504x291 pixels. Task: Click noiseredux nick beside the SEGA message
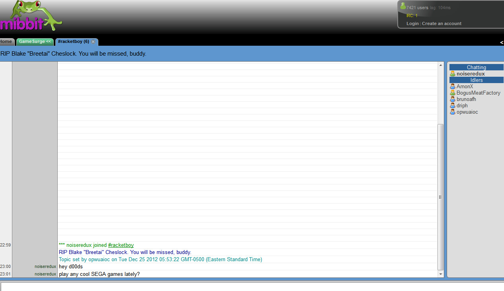click(x=45, y=274)
